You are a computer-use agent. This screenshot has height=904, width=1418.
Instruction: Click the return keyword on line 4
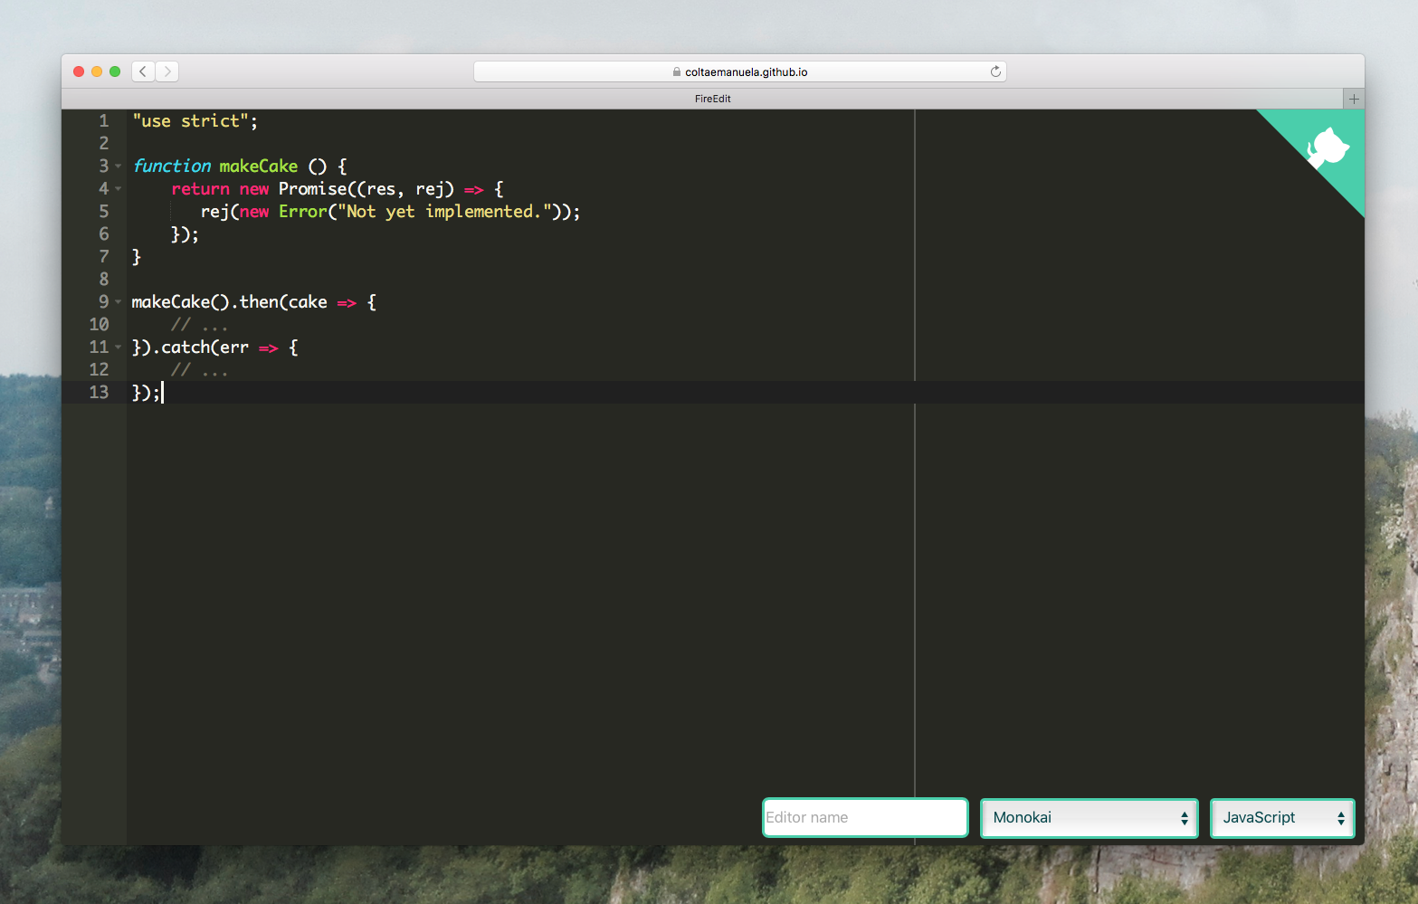click(x=200, y=189)
